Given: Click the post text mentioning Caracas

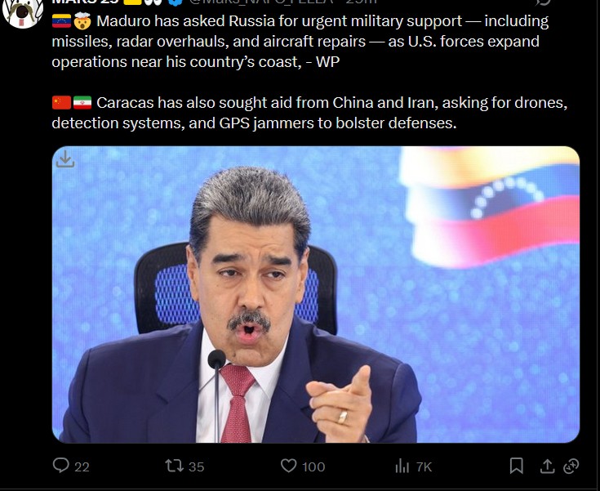Looking at the screenshot, I should (x=309, y=113).
